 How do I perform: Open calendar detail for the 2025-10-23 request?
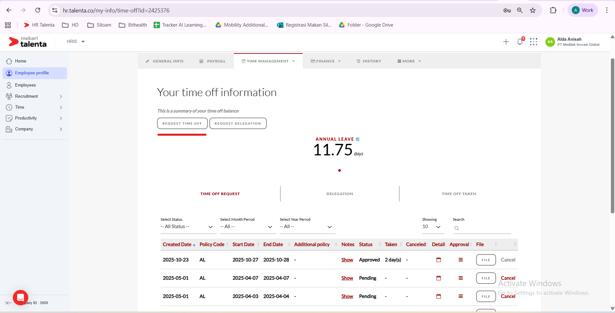click(x=439, y=260)
